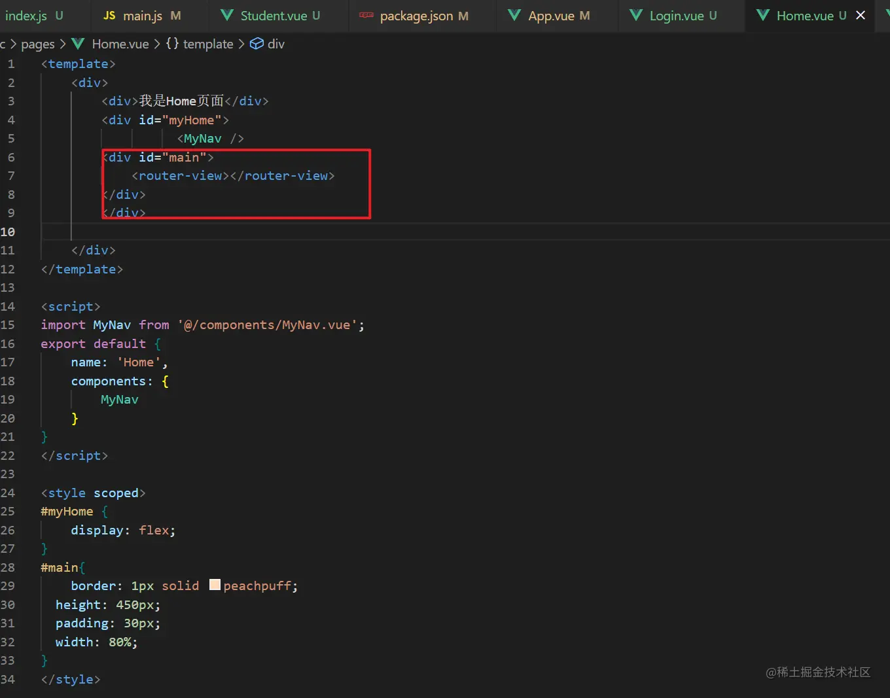Click the Vue icon on the App.vue tab
890x698 pixels.
515,16
